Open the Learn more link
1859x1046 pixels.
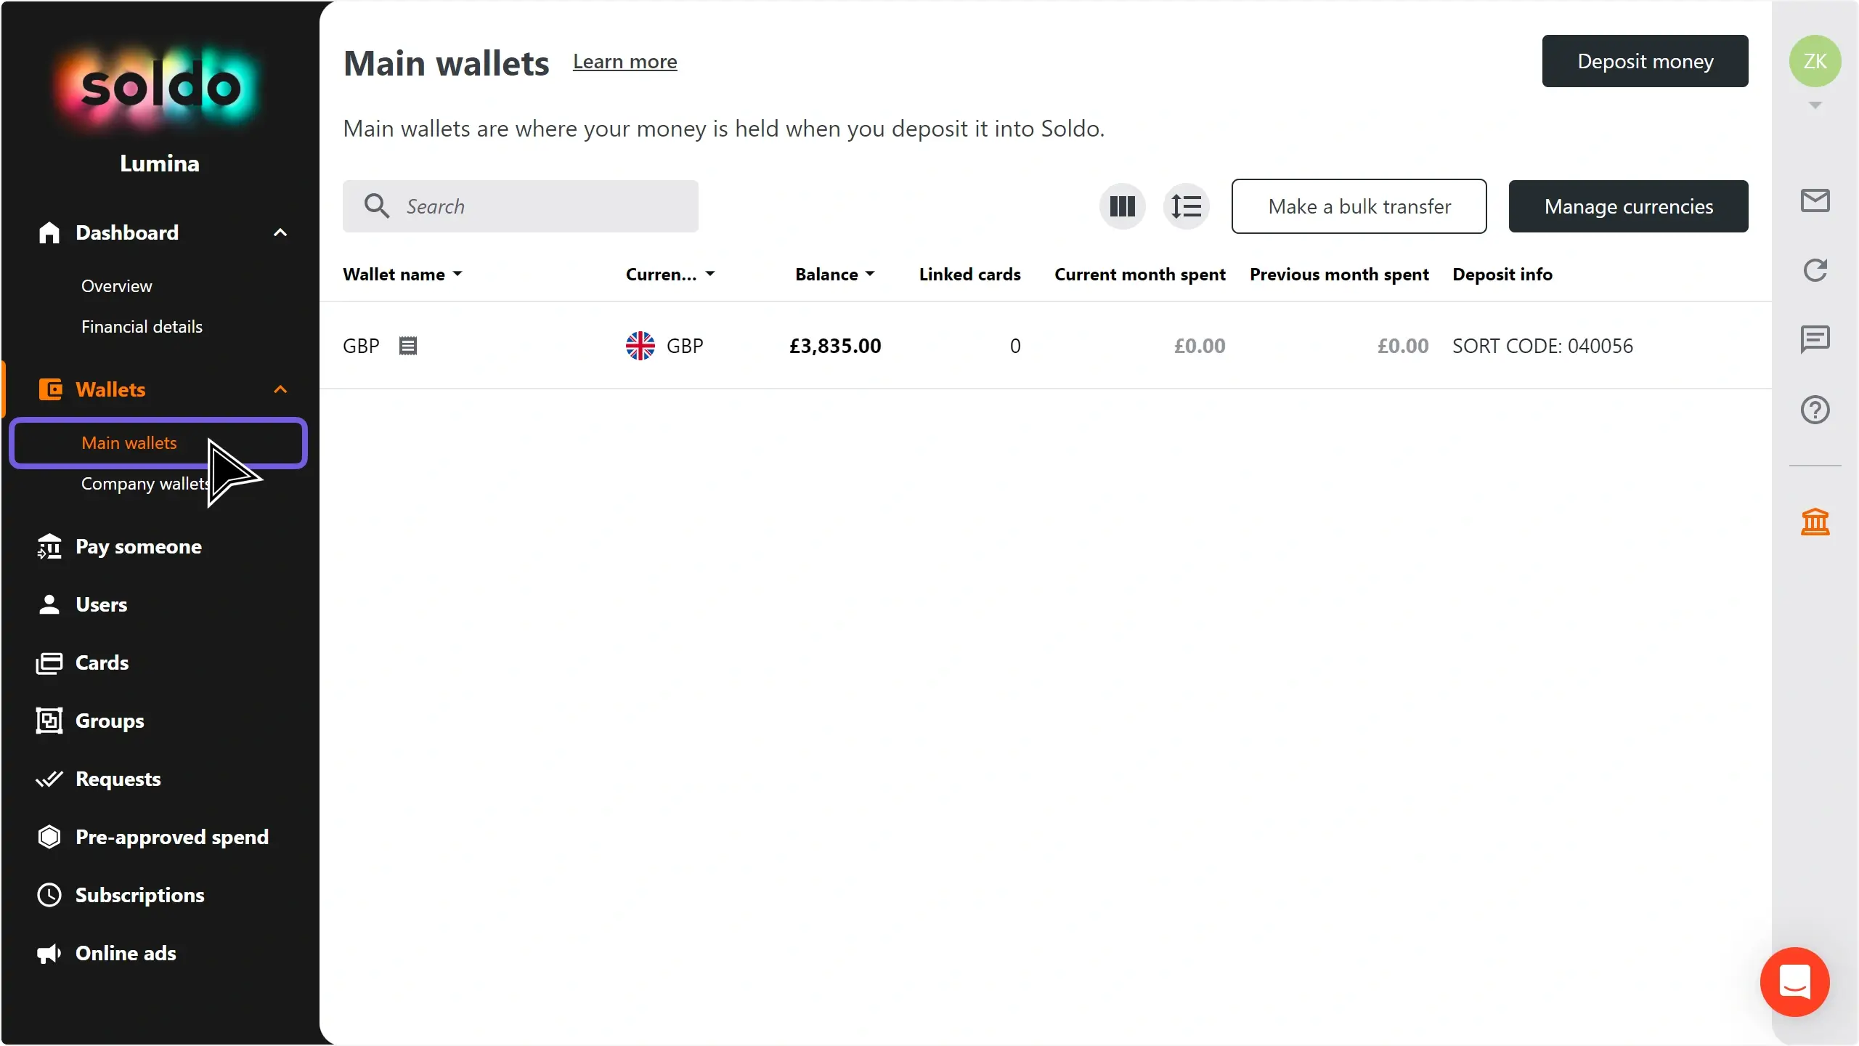pos(625,62)
